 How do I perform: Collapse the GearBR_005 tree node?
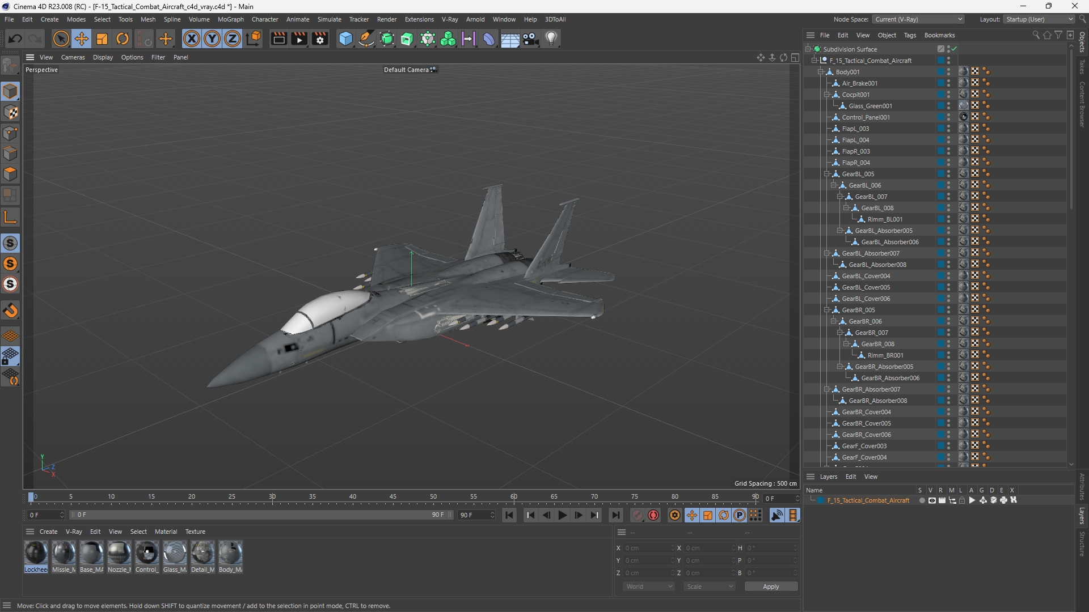pyautogui.click(x=826, y=310)
